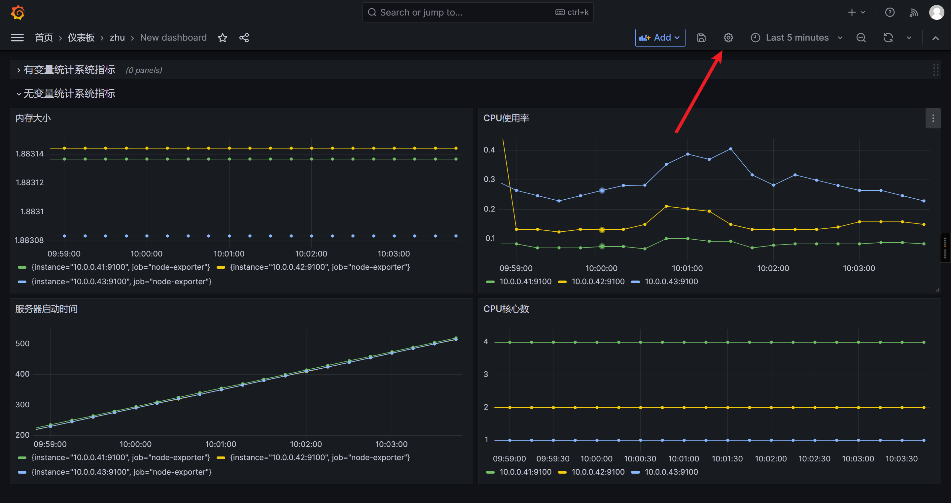The image size is (951, 503).
Task: Refresh the dashboard now
Action: click(888, 38)
